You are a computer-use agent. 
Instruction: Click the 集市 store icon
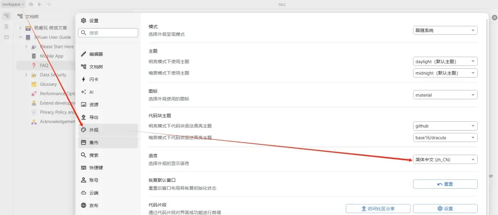coord(83,143)
